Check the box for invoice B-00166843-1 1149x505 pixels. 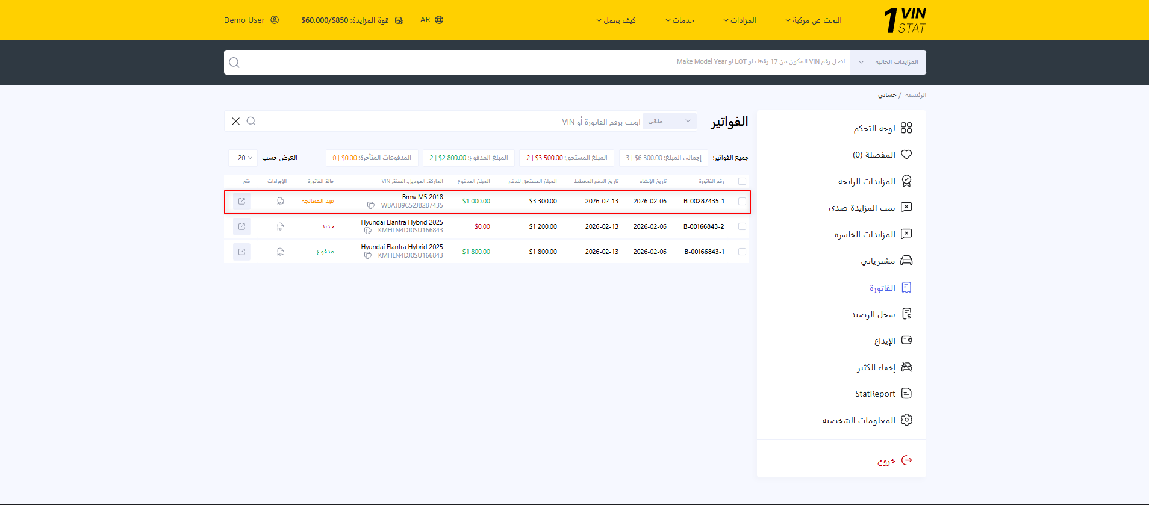point(742,252)
